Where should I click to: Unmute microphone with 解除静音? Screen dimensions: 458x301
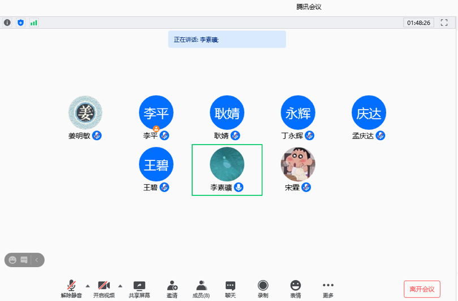[x=71, y=289]
